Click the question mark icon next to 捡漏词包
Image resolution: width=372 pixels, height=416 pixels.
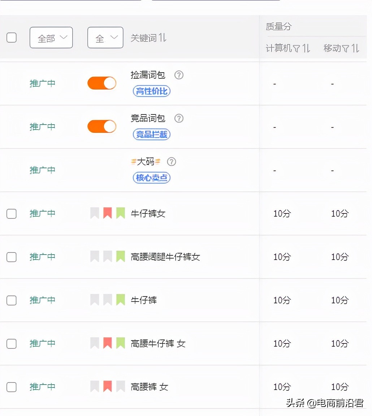(x=178, y=75)
